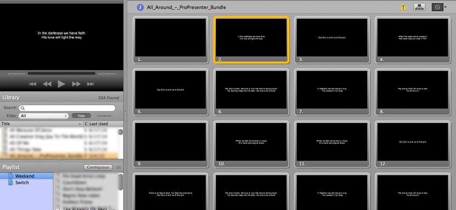Toggle the Contiguous playlist button
This screenshot has height=210, width=456.
98,167
